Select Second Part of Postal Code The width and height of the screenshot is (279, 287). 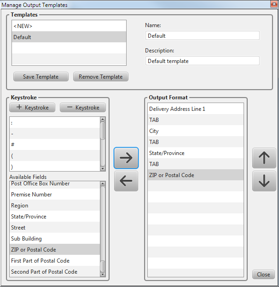point(55,271)
